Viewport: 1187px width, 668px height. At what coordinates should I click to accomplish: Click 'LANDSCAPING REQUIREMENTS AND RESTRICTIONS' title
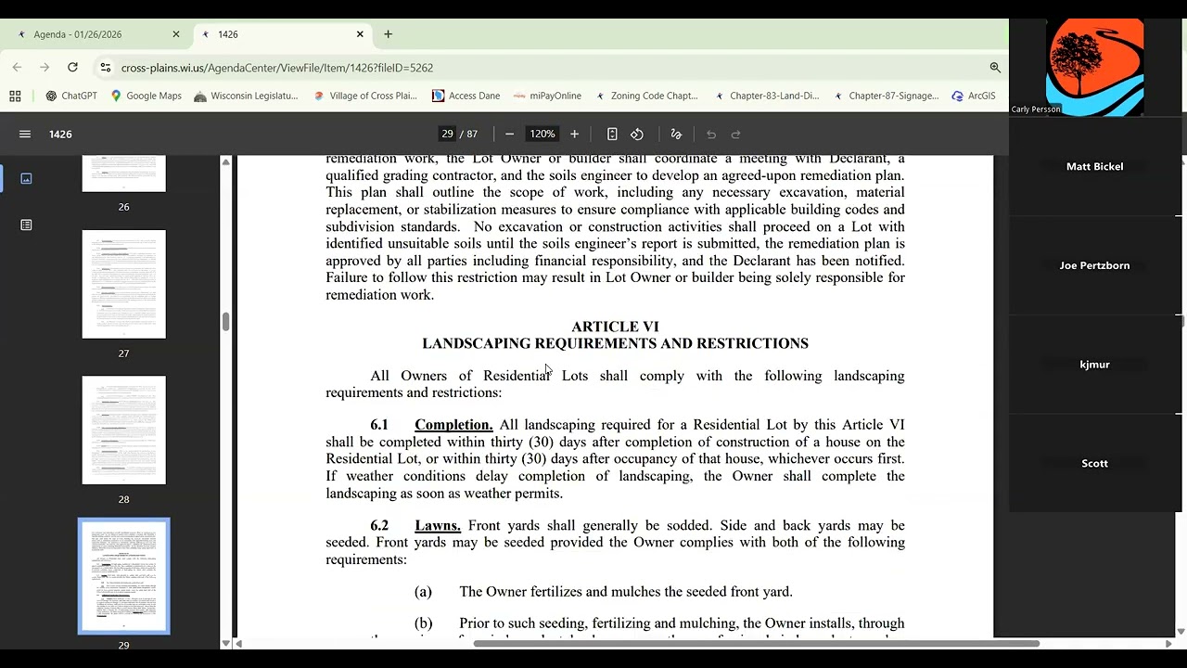(615, 343)
